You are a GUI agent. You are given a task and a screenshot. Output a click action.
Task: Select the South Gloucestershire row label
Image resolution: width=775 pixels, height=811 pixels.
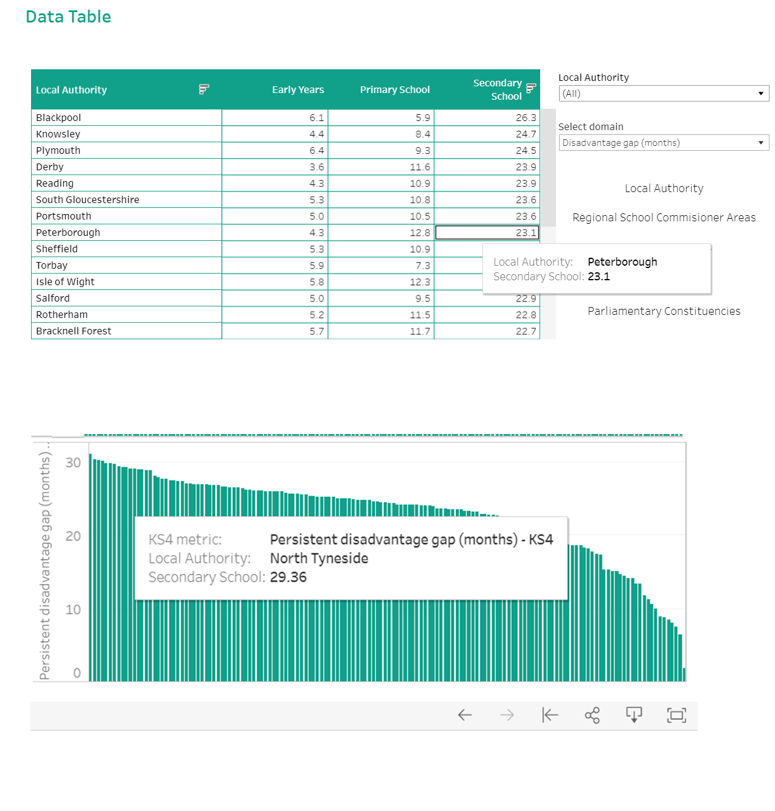pos(88,200)
